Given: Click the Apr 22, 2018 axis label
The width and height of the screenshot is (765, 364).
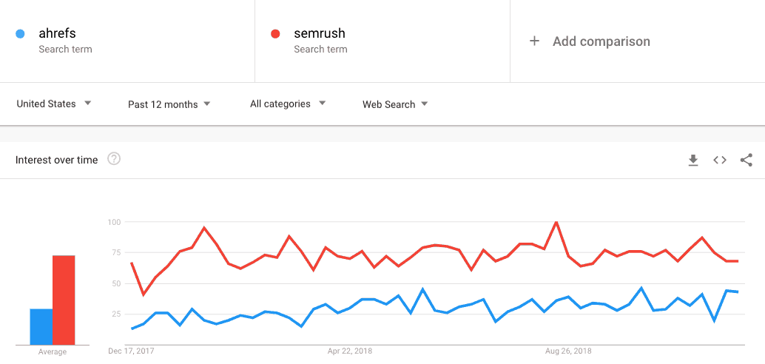Looking at the screenshot, I should pyautogui.click(x=349, y=351).
